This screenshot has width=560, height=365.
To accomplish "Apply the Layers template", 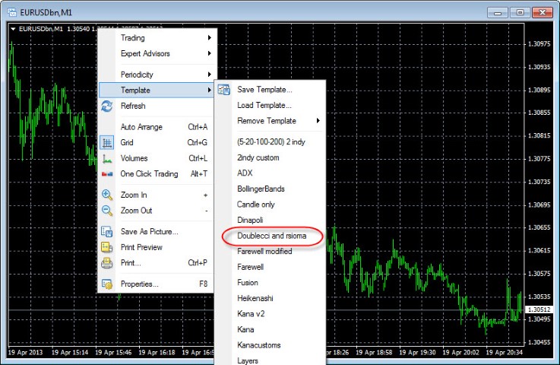I will coord(270,360).
